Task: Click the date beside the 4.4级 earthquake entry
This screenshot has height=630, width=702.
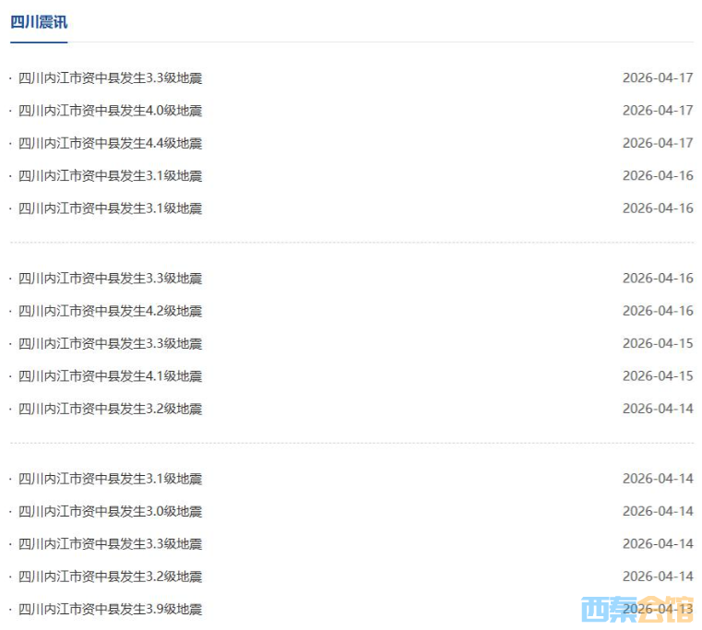Action: 657,143
